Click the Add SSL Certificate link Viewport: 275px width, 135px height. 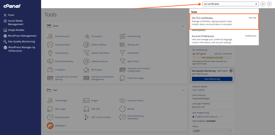(x=223, y=54)
